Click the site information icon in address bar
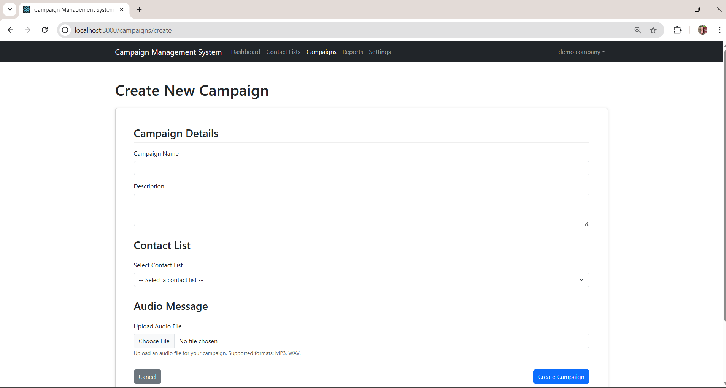 [x=65, y=30]
